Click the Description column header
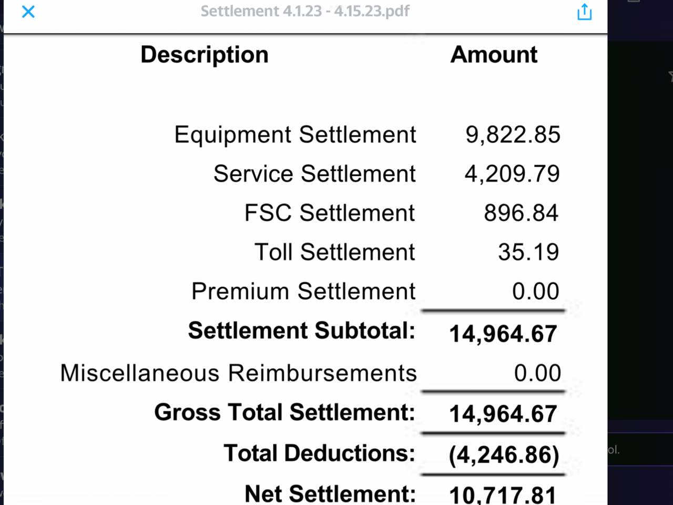Image resolution: width=673 pixels, height=505 pixels. pyautogui.click(x=205, y=55)
